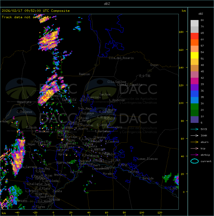Click the cyan 50YD arrow legend icon
The image size is (214, 216).
(x=194, y=129)
